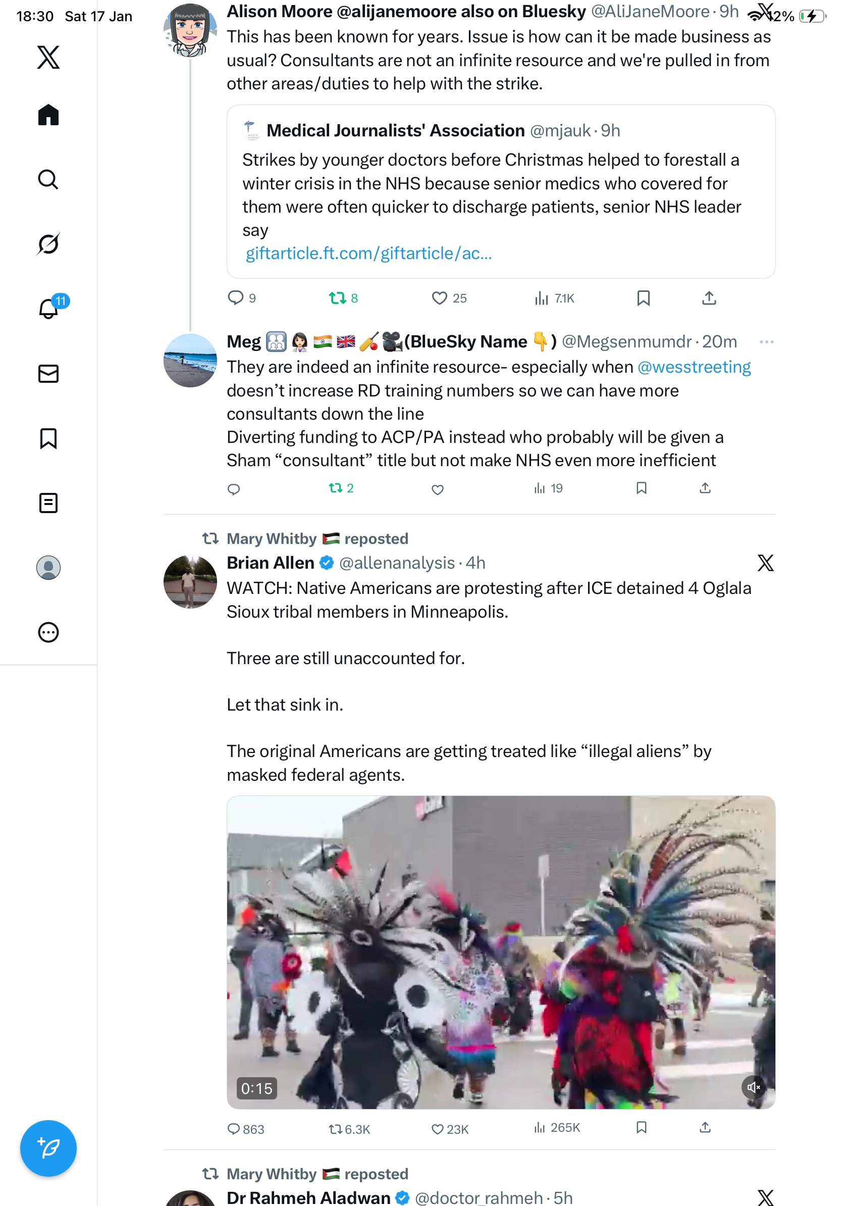
Task: Go to Home tab in sidebar
Action: point(48,115)
